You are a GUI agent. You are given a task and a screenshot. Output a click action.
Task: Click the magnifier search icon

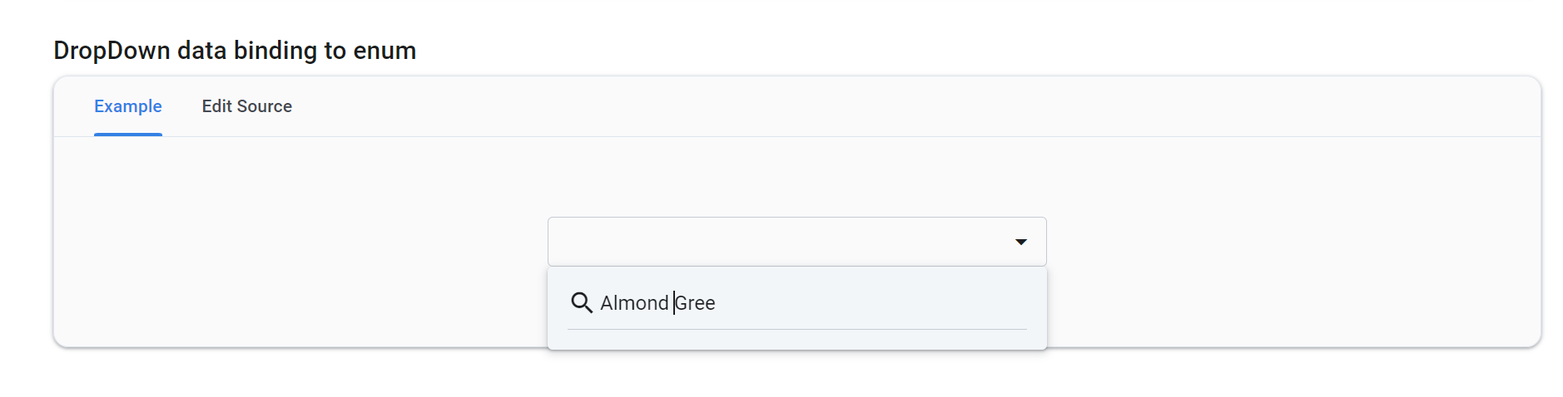[582, 303]
